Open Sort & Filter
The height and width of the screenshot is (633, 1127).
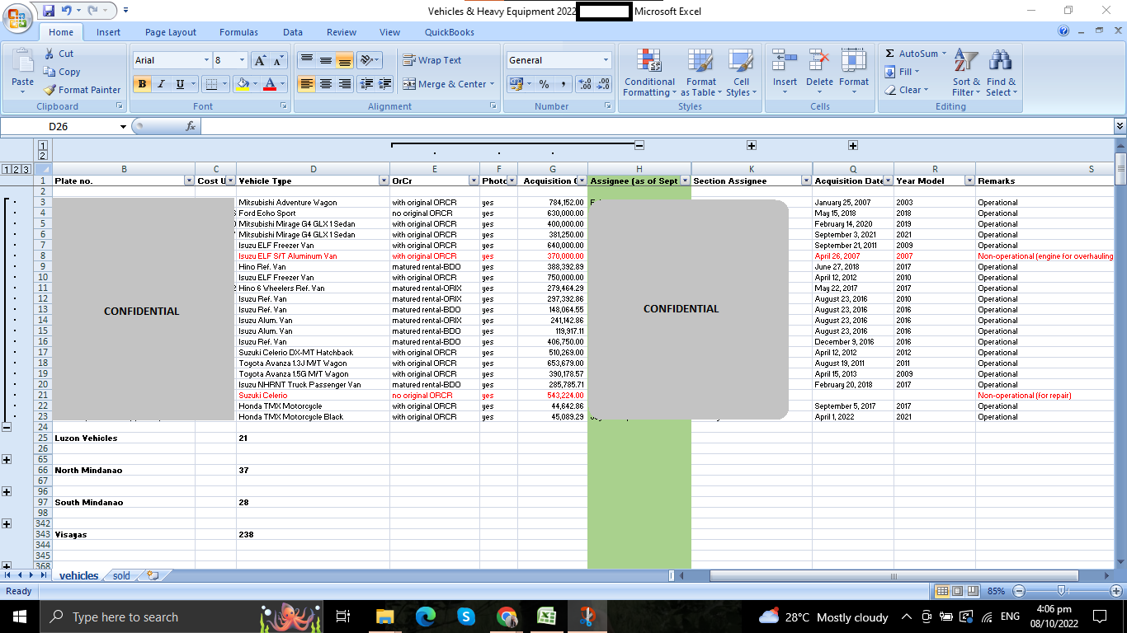click(x=966, y=73)
